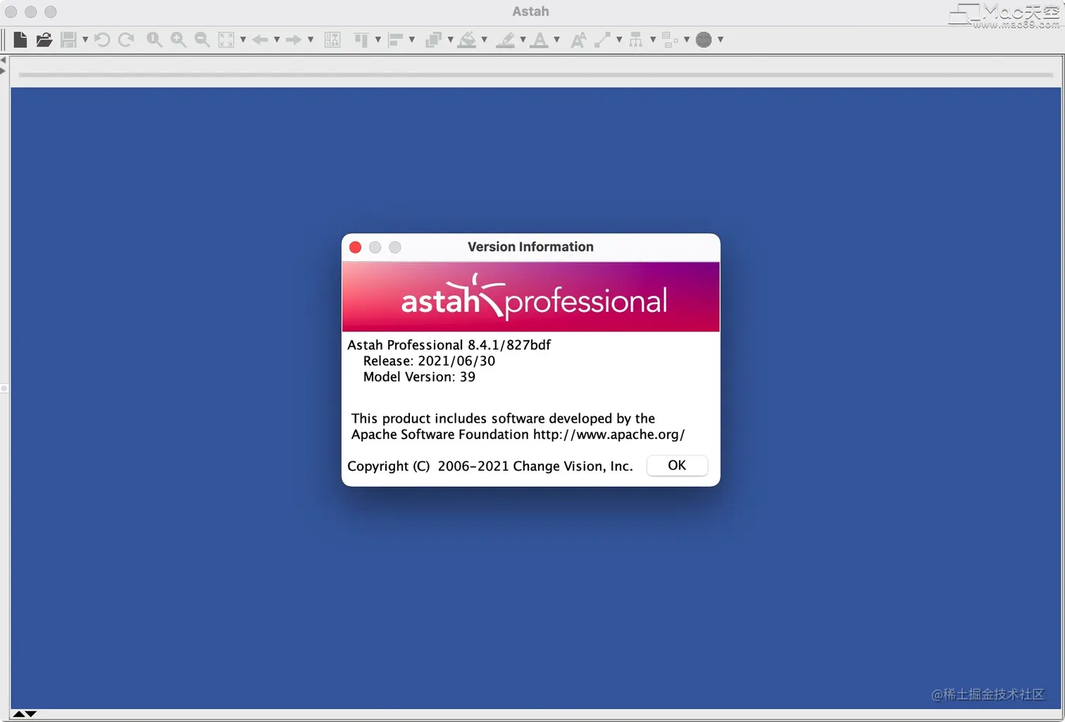Click the toolbar drag handle at far left
The image size is (1065, 722).
click(x=4, y=40)
